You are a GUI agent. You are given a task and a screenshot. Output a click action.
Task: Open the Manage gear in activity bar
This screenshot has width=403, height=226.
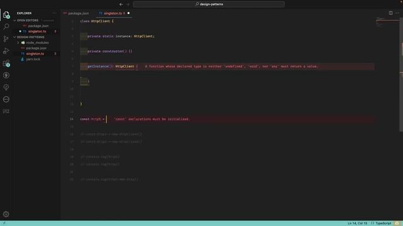click(6, 214)
